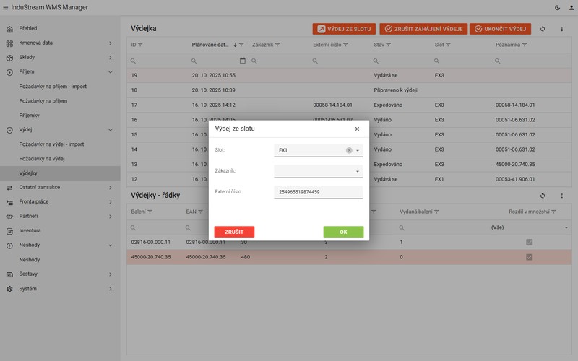The height and width of the screenshot is (361, 578).
Task: Open more options for Výdejky - řádky panel
Action: (x=562, y=196)
